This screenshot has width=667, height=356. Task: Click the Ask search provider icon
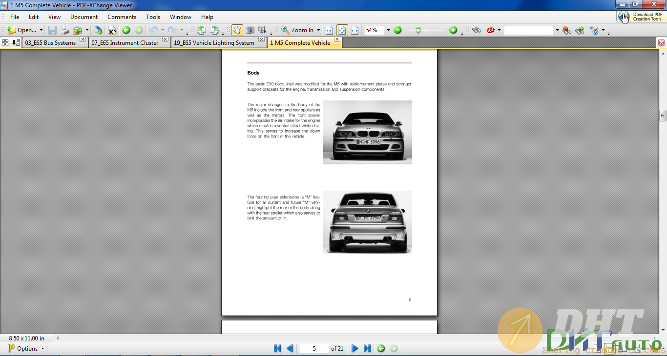(491, 30)
